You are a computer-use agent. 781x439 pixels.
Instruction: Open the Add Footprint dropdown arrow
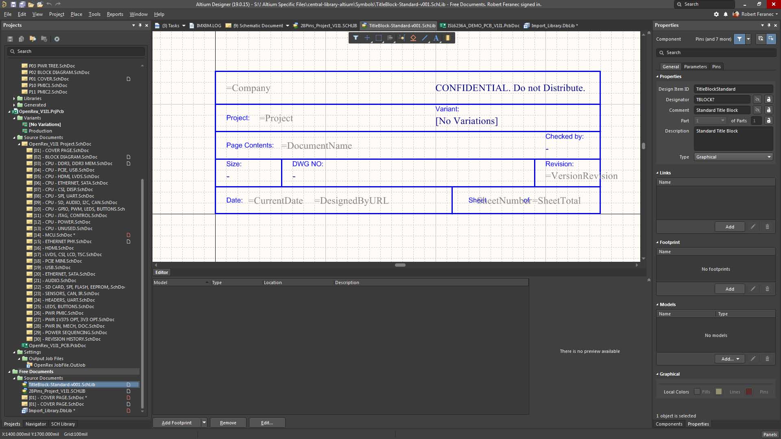coord(204,423)
